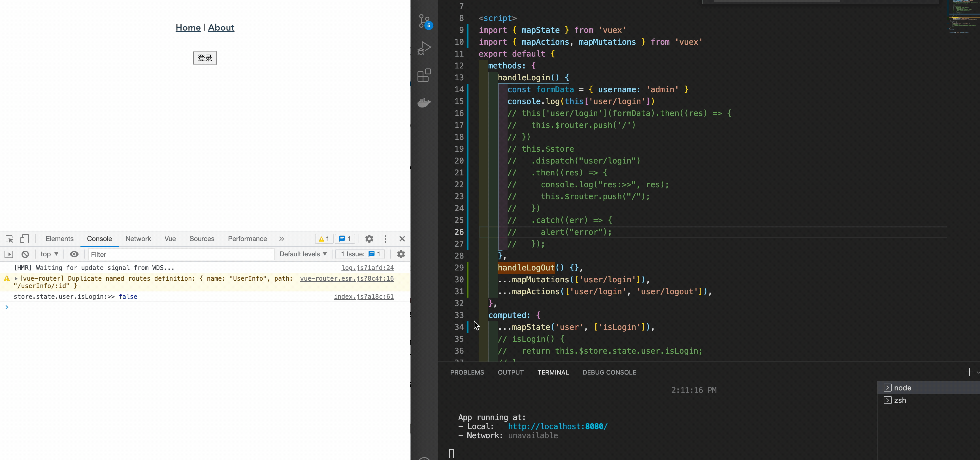Open the more tabs chevron menu

(x=282, y=238)
